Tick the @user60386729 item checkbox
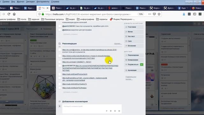Screen dimensions: 204x115 (x=60, y=66)
